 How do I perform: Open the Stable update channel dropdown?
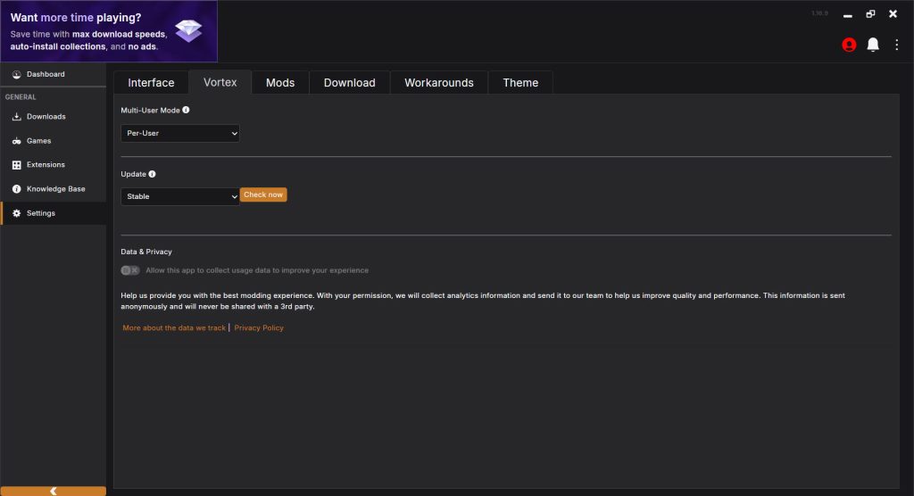[180, 196]
